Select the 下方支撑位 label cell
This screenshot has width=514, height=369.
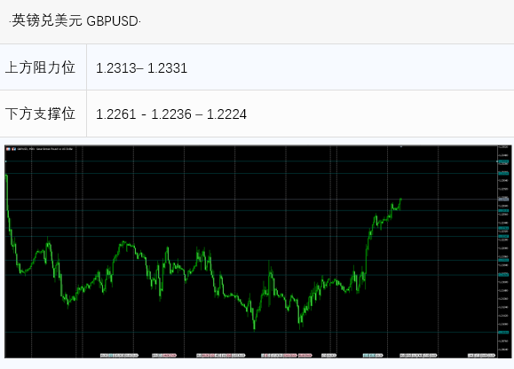coord(43,114)
